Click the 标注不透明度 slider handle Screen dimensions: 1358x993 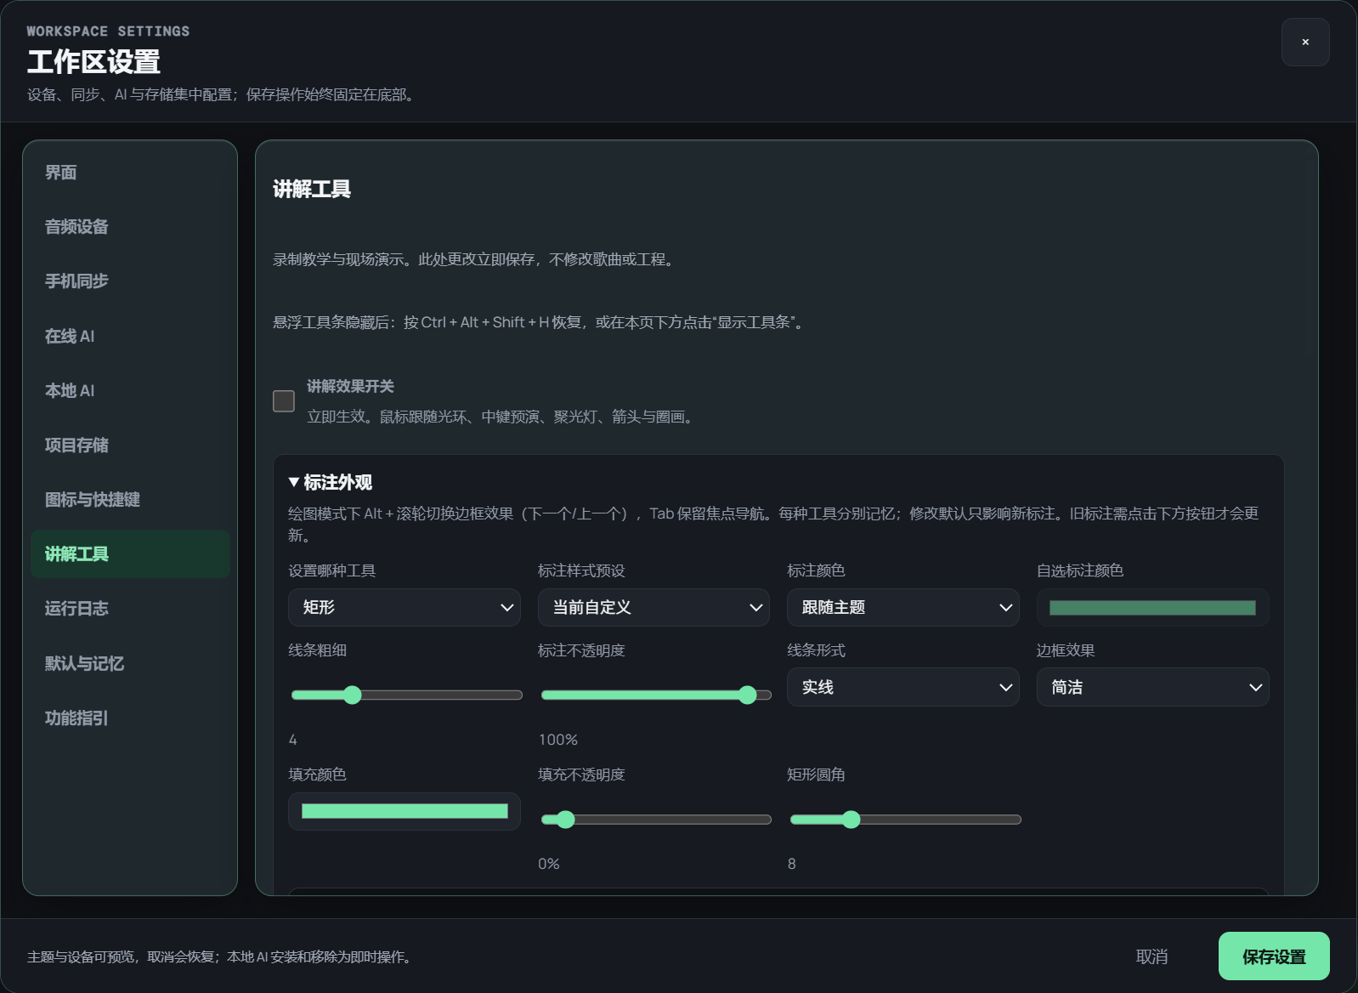[x=747, y=695]
